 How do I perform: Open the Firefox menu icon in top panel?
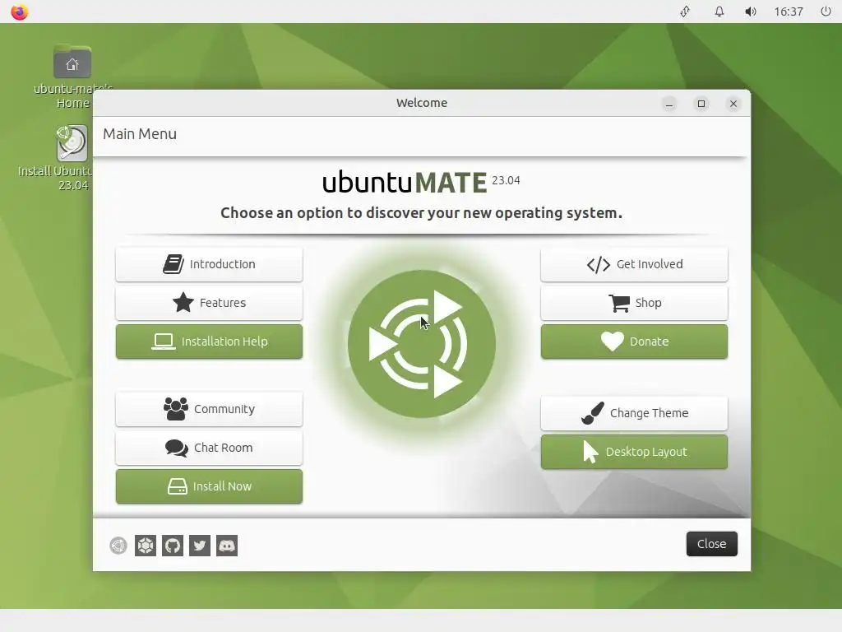(x=20, y=12)
